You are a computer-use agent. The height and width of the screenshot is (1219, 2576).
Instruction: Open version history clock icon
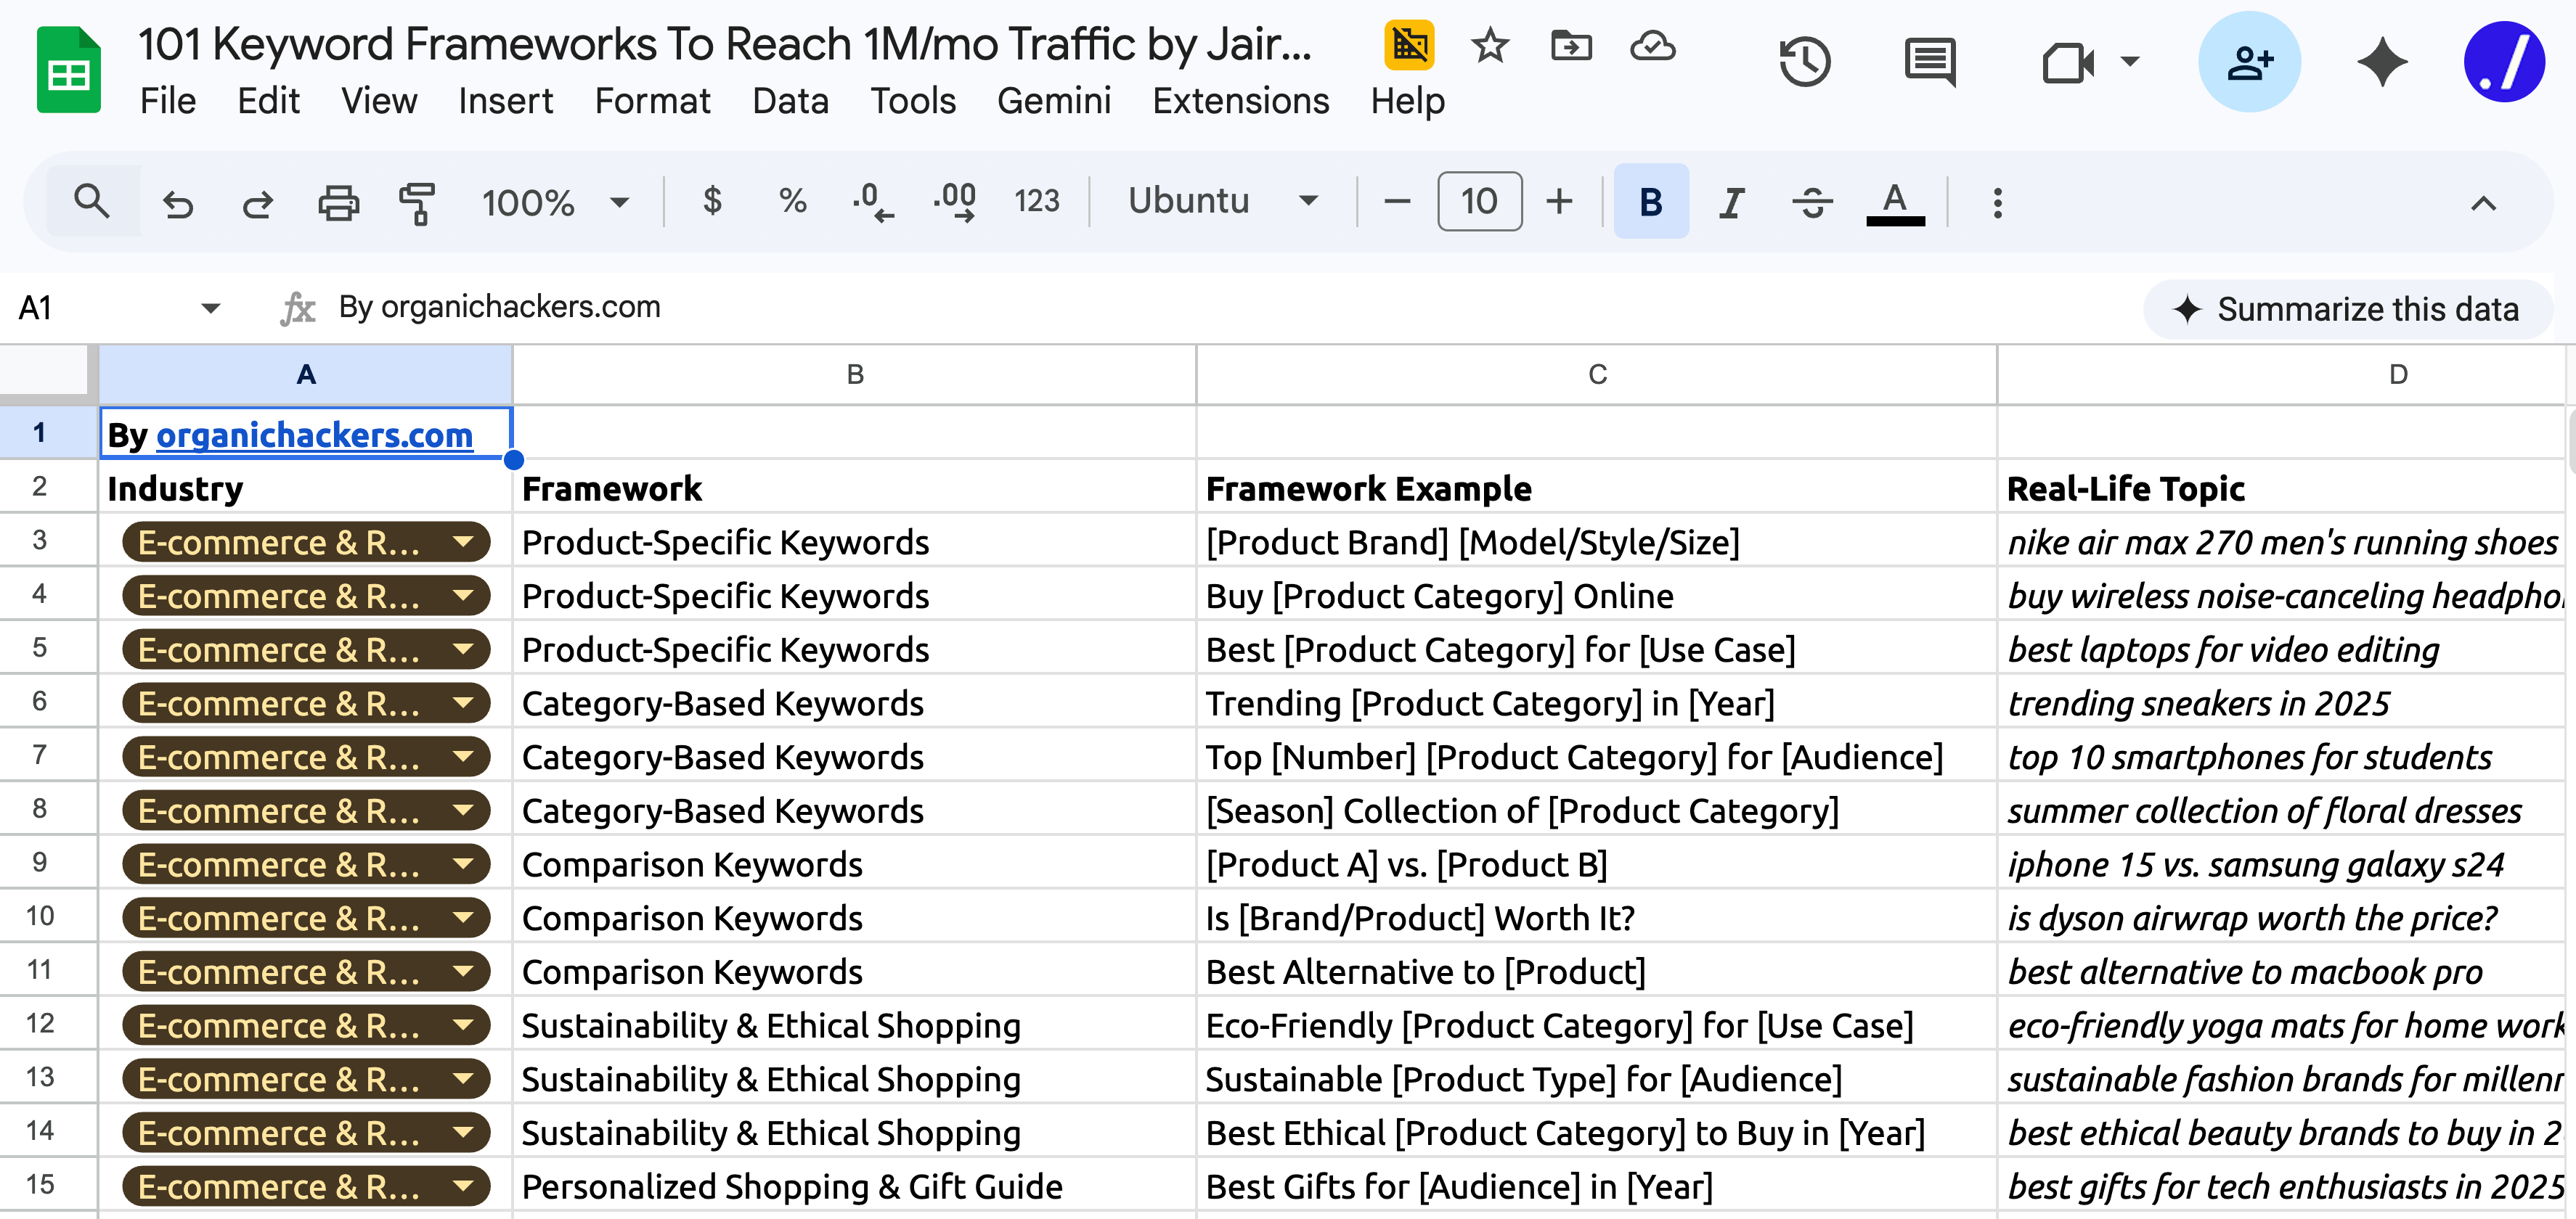(1805, 62)
